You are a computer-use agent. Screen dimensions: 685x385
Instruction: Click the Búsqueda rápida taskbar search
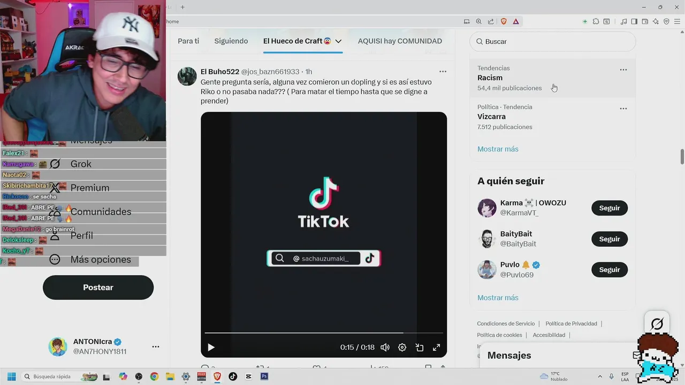click(60, 376)
